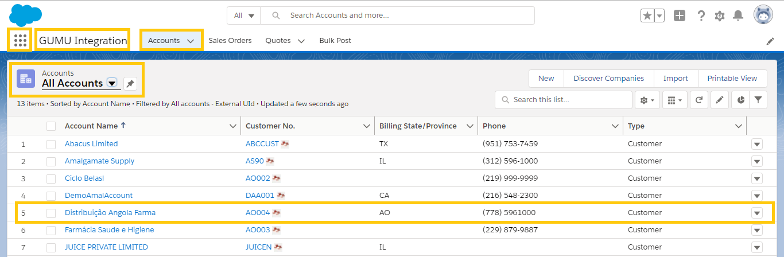The width and height of the screenshot is (784, 257).
Task: Open Phone column options chevron
Action: [616, 126]
